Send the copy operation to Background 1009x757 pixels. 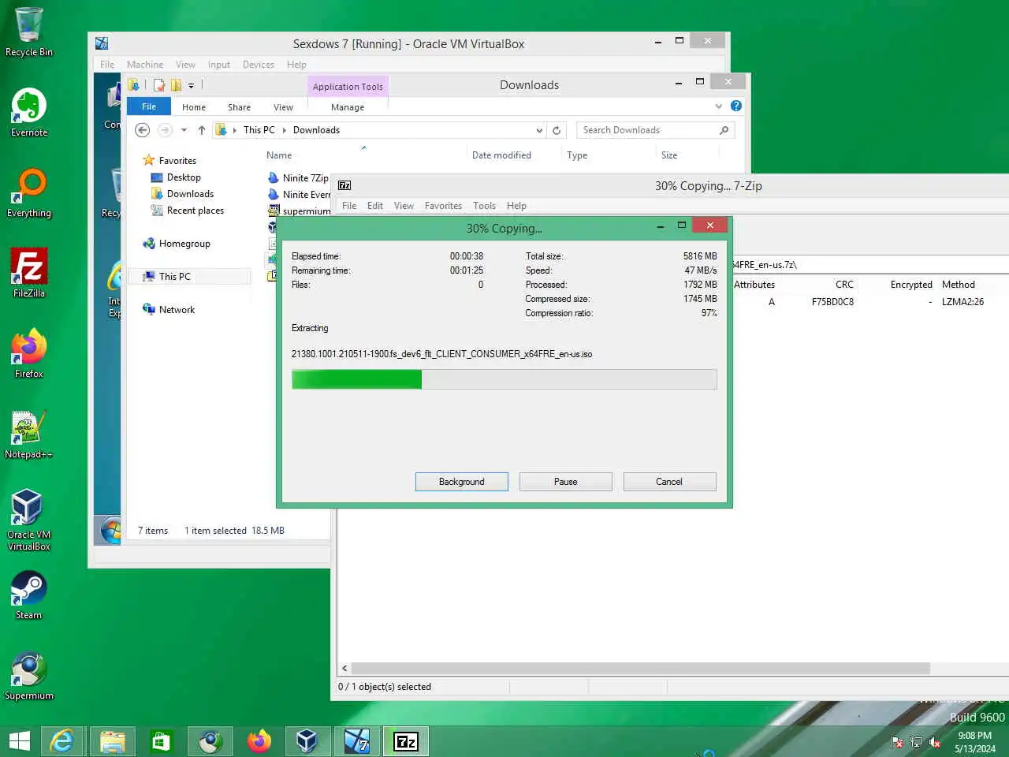coord(462,482)
